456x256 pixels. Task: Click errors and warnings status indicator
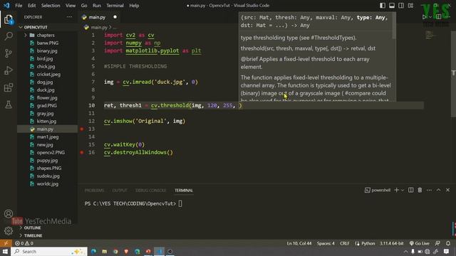24,243
